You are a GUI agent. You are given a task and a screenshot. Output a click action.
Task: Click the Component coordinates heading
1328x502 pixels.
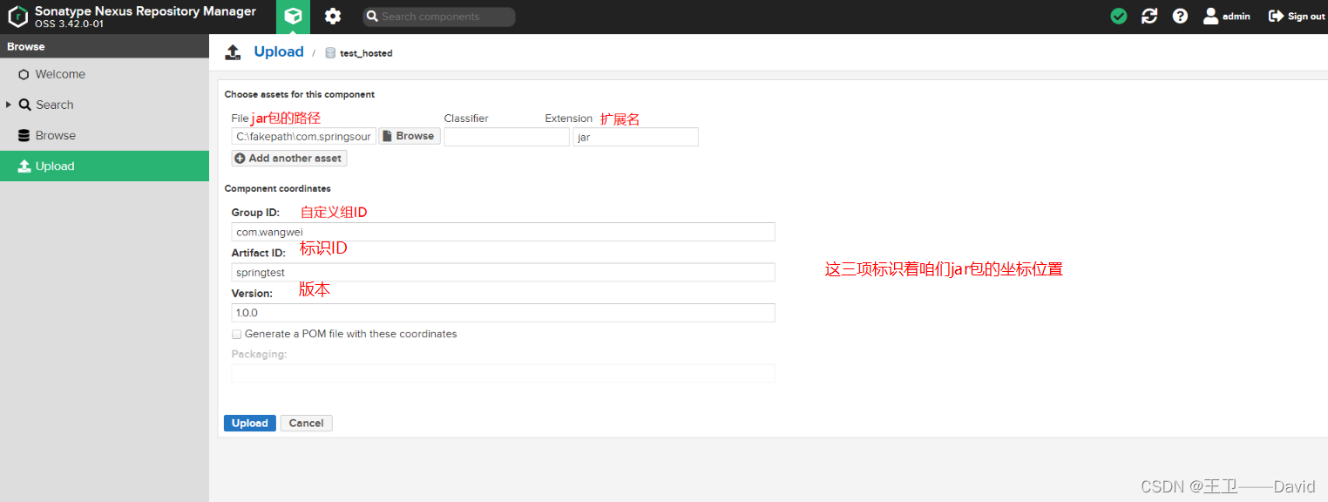point(277,188)
